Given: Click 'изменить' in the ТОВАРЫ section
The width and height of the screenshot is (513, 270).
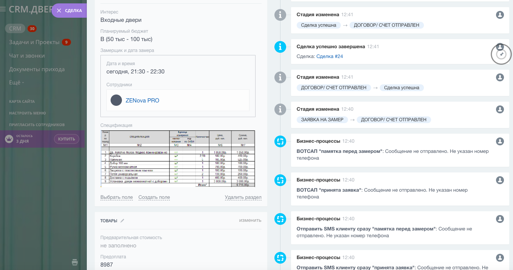Looking at the screenshot, I should tap(250, 220).
